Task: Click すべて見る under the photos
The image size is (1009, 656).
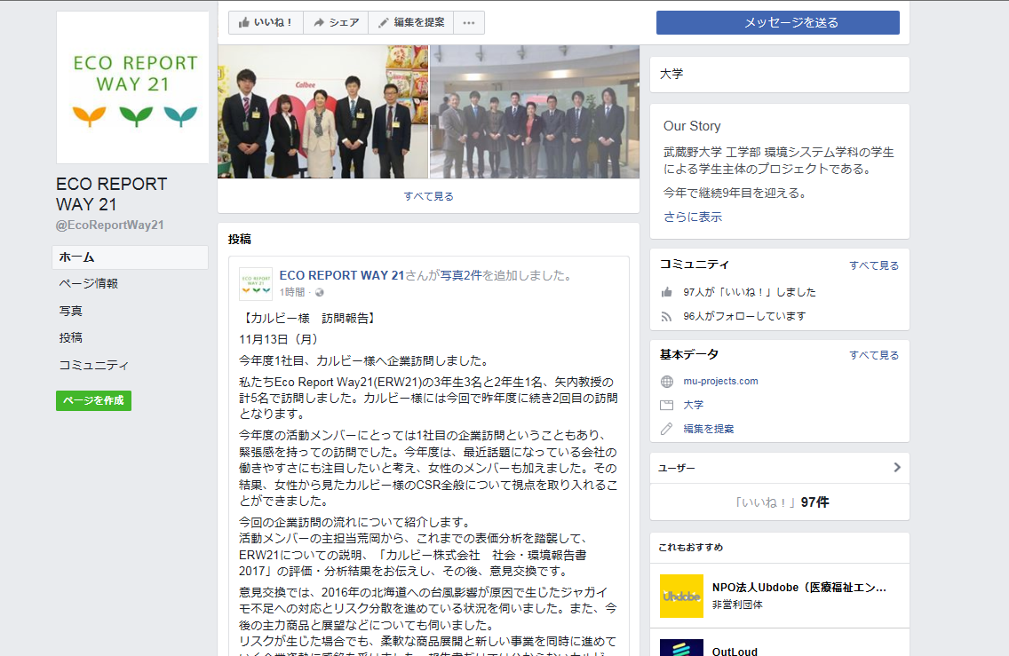Action: click(428, 196)
